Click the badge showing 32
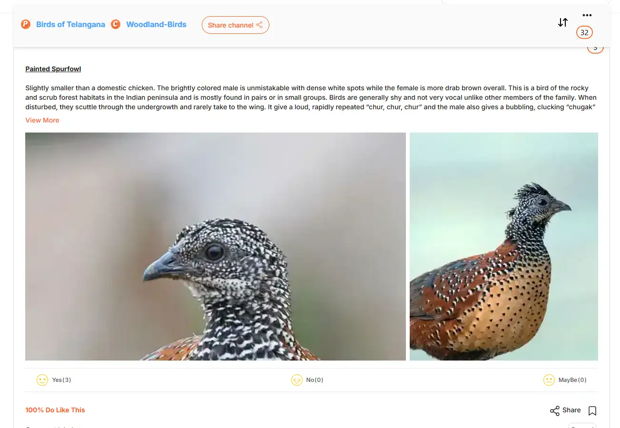 [584, 32]
